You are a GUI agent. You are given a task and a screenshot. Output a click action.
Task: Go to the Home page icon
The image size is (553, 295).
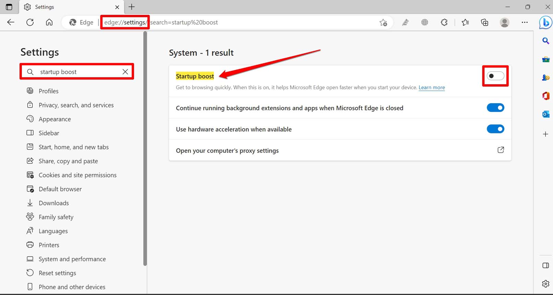[49, 22]
